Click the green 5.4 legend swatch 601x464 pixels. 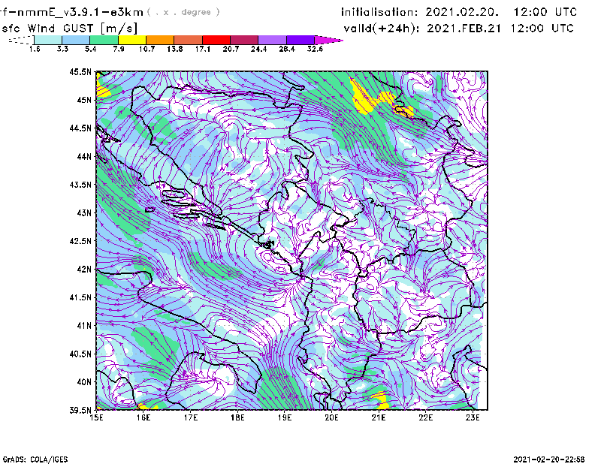tap(104, 40)
